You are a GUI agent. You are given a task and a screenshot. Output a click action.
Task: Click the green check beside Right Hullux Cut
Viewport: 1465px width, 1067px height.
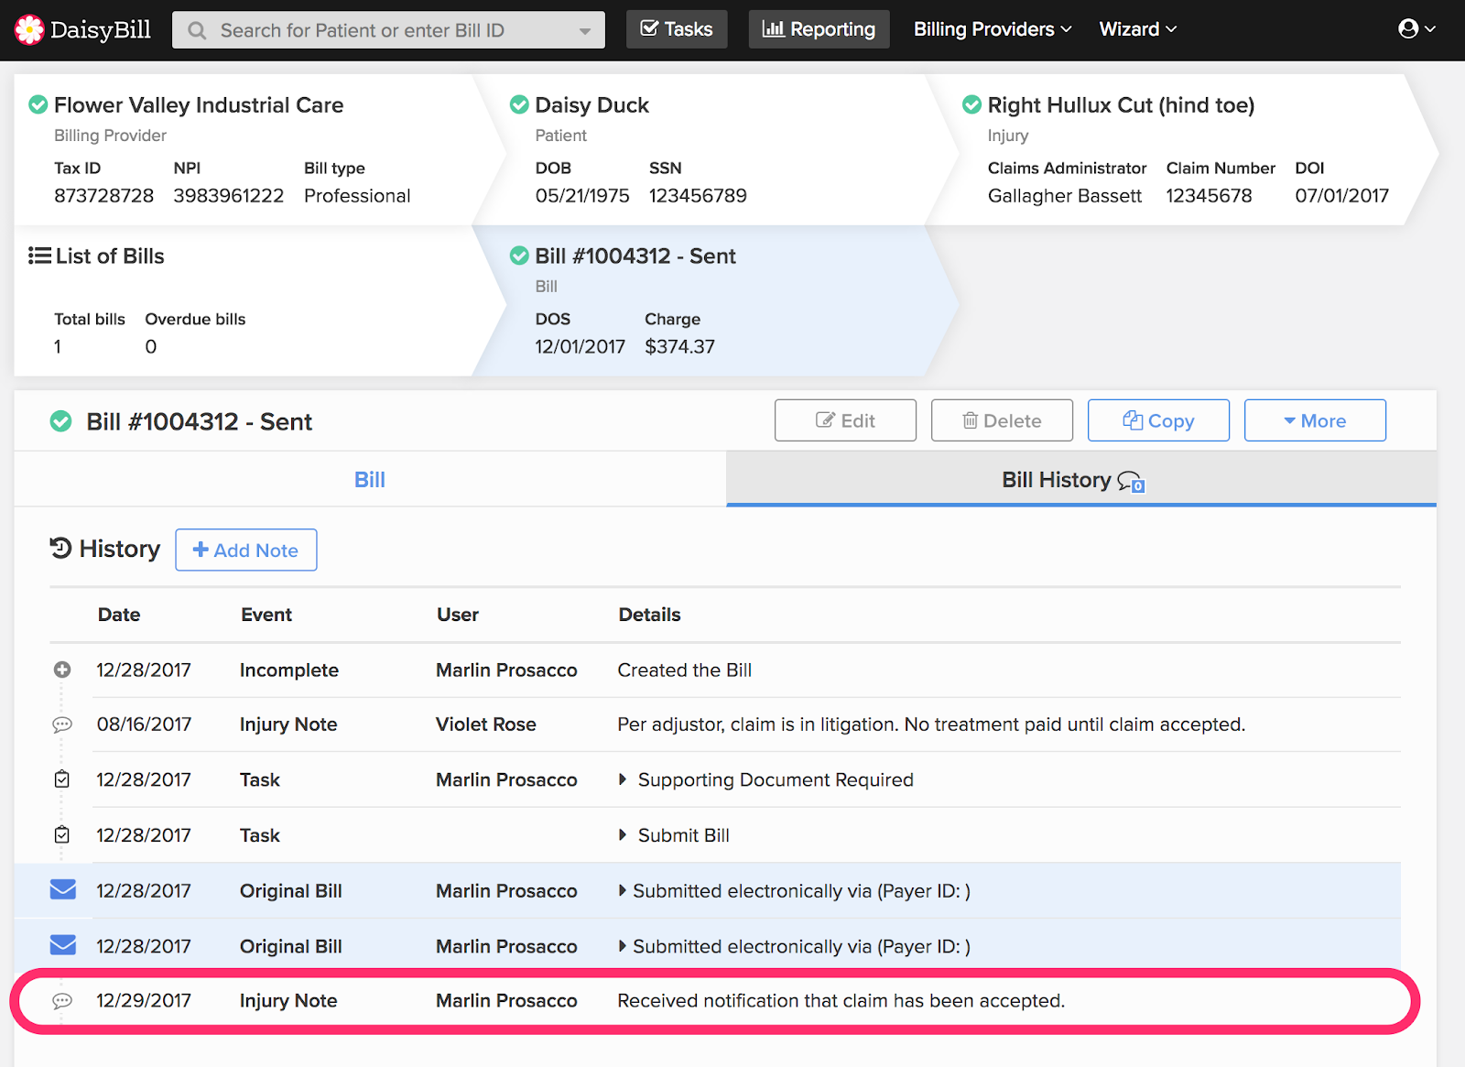click(x=972, y=105)
